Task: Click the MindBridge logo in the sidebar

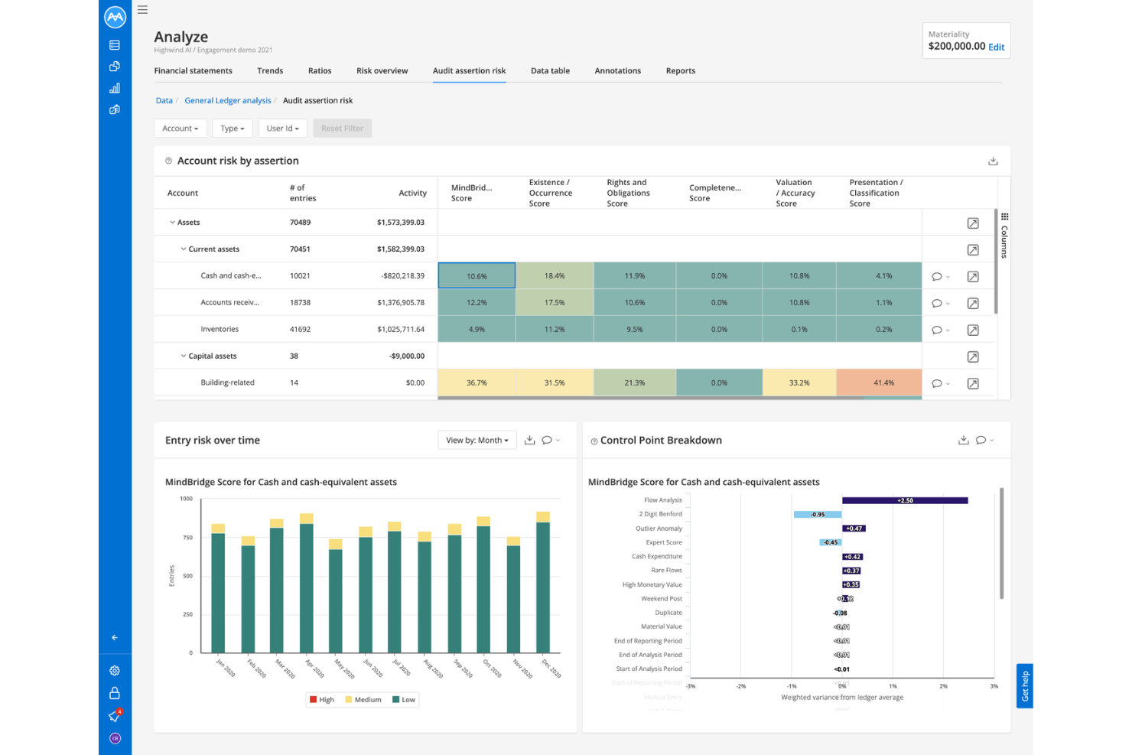Action: point(115,17)
